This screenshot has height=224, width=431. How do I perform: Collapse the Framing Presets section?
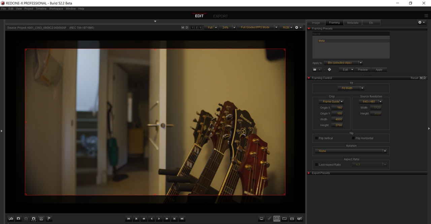pyautogui.click(x=309, y=29)
